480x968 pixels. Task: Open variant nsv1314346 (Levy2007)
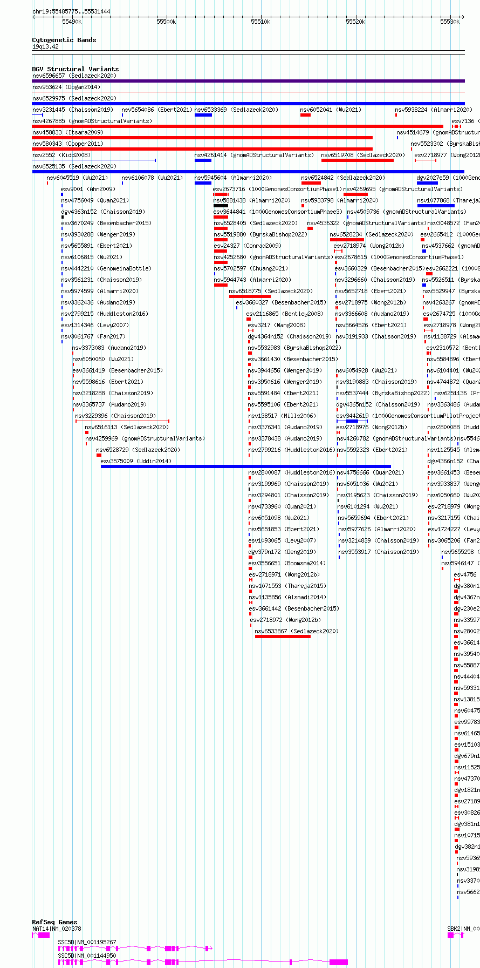click(x=95, y=325)
